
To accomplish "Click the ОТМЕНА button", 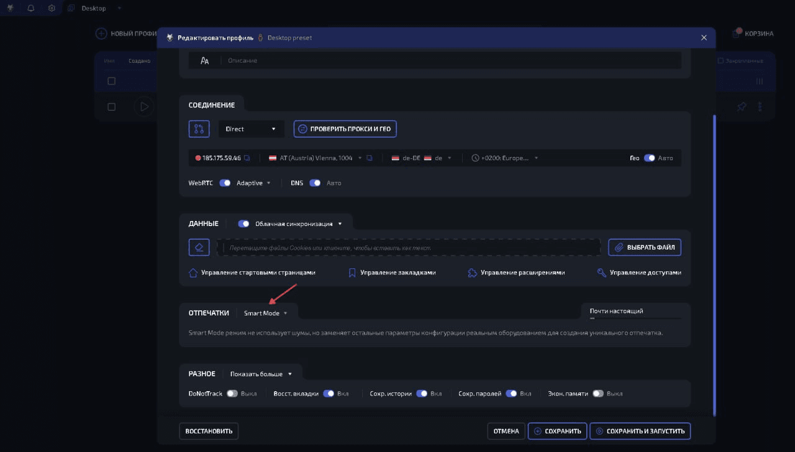I will 506,431.
